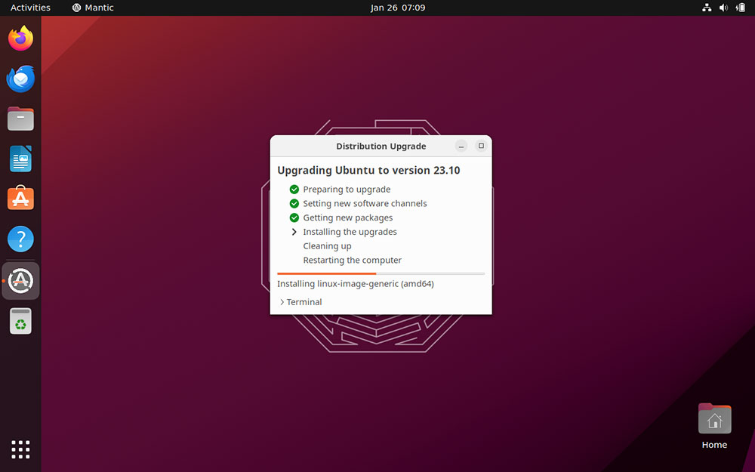
Task: Select the running Distribution Upgrade app
Action: click(20, 280)
